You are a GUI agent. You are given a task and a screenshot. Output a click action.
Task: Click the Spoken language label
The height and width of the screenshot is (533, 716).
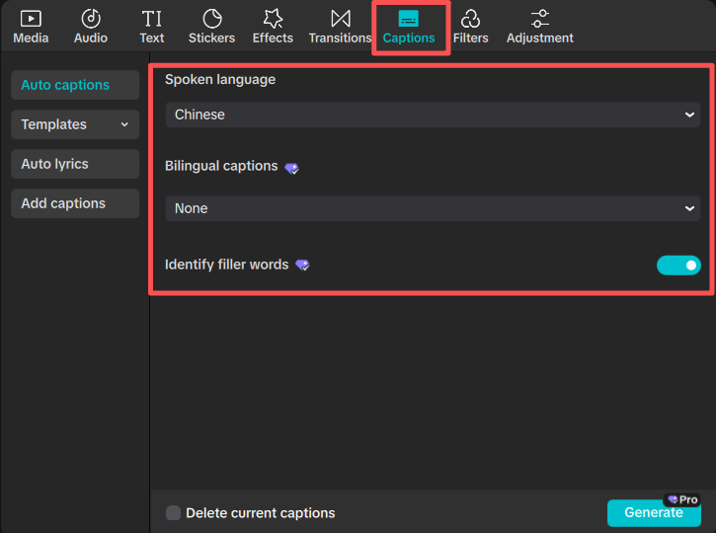[x=220, y=79]
